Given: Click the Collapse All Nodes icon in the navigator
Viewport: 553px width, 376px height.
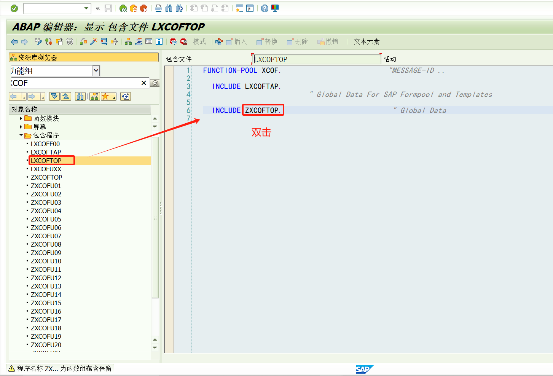Looking at the screenshot, I should tap(66, 97).
